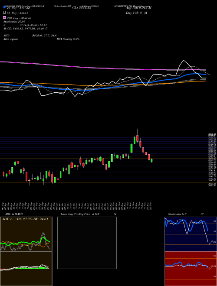This screenshot has height=286, width=217.
Task: Click the green MACD histogram bars
Action: coord(29,268)
